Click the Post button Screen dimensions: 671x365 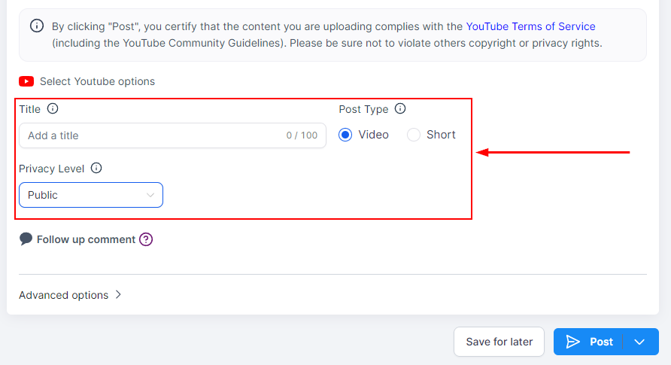pos(589,342)
